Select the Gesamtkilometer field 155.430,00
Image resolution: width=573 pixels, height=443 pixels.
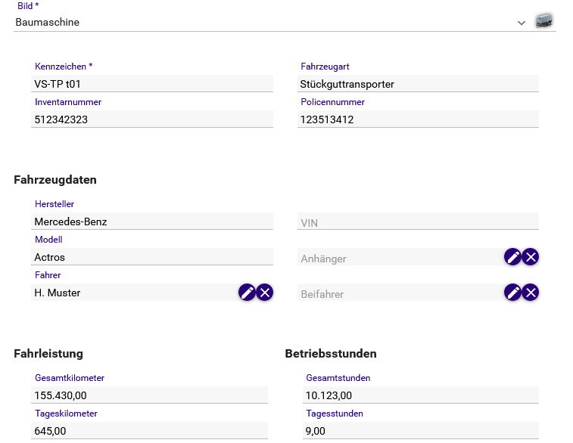[x=149, y=395]
